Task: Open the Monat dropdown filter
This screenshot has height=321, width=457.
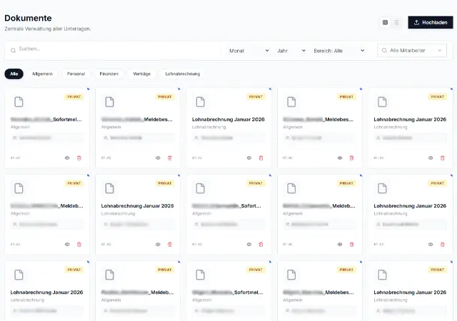Action: pyautogui.click(x=249, y=51)
